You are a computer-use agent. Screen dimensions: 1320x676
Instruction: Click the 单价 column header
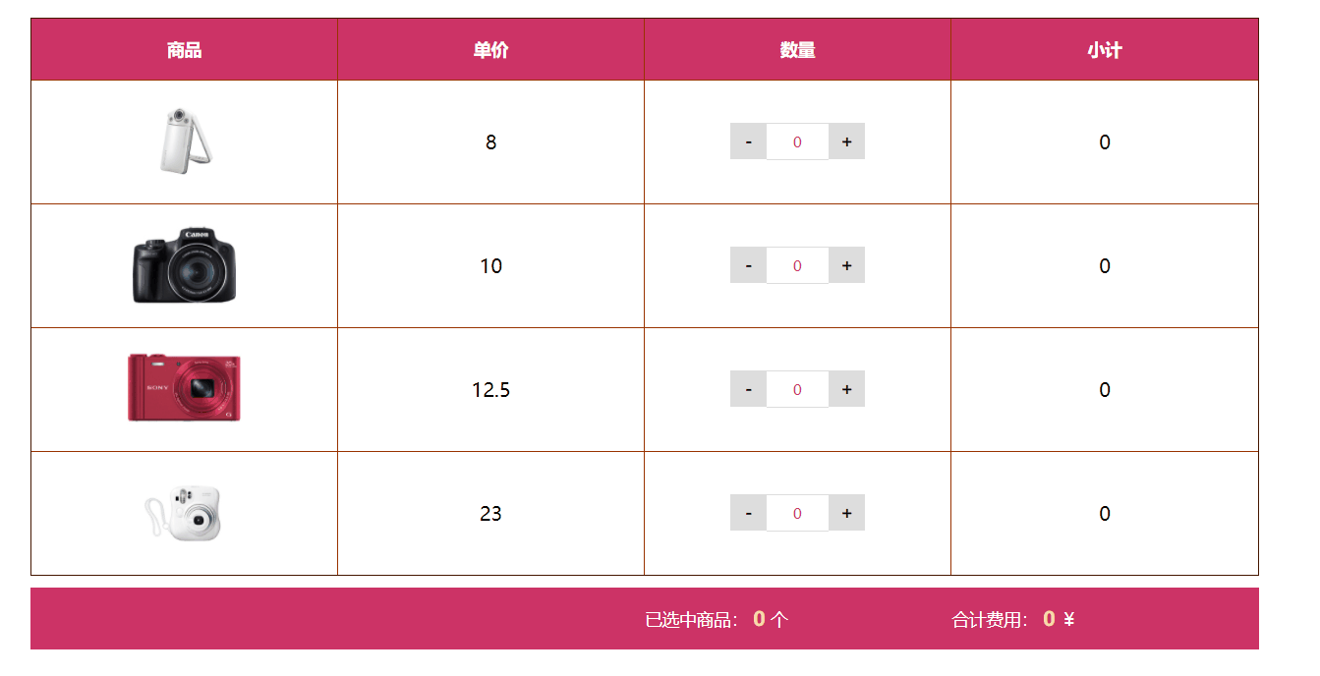(490, 50)
